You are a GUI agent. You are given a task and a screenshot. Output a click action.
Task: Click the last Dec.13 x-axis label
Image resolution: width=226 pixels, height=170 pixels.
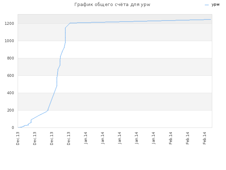tap(69, 138)
